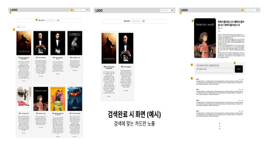
Task: Click header search button in detail-page mockup
Action: (257, 10)
